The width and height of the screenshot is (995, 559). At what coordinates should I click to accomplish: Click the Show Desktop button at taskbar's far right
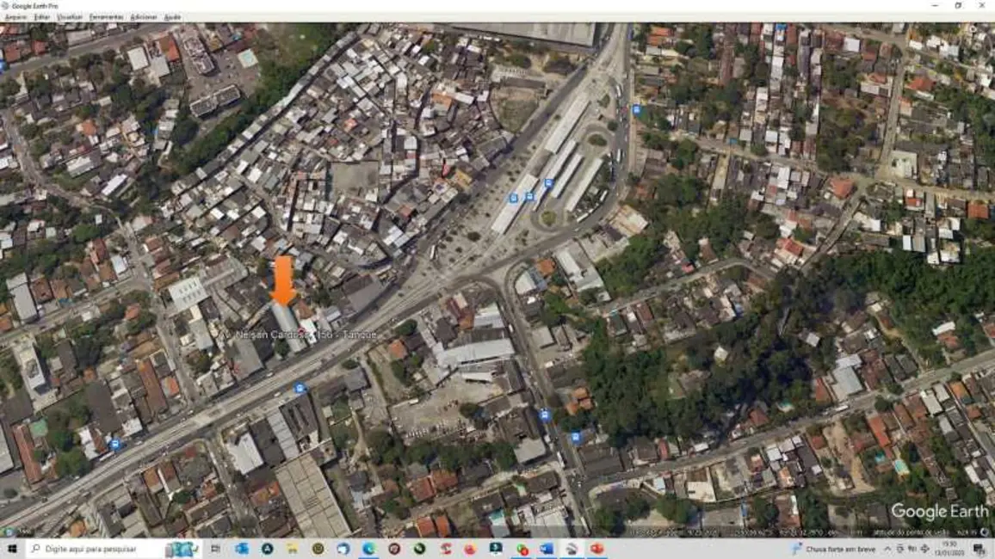(993, 550)
